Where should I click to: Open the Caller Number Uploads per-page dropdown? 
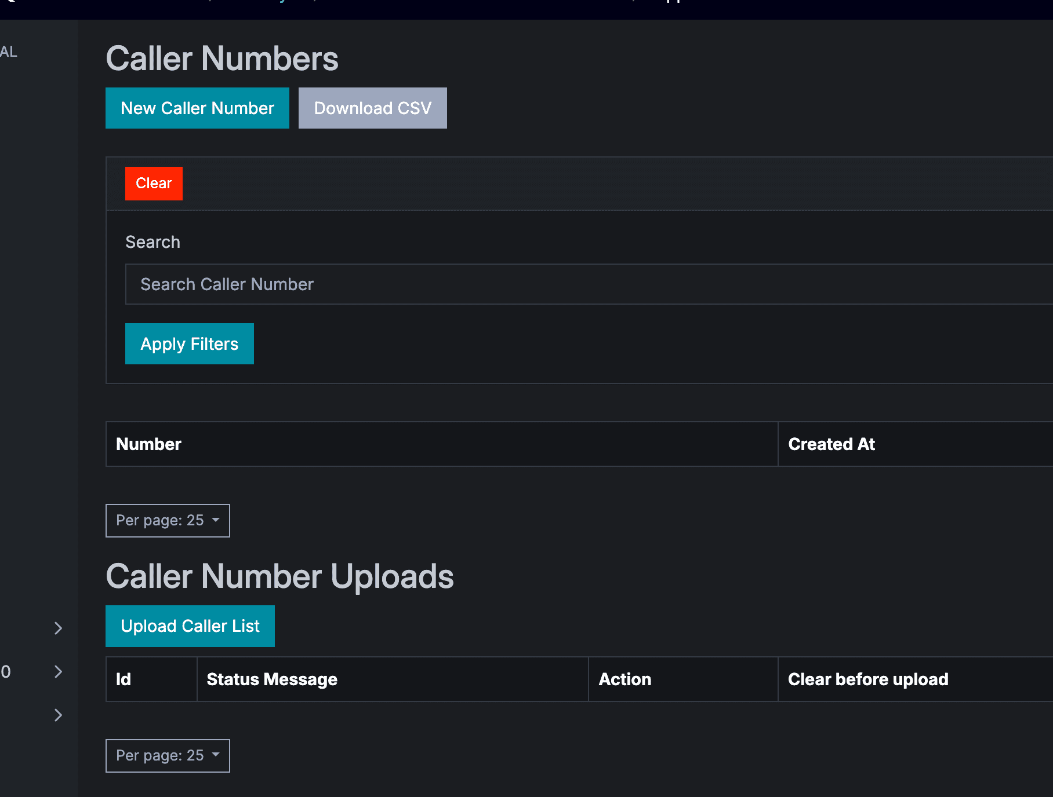pyautogui.click(x=168, y=756)
